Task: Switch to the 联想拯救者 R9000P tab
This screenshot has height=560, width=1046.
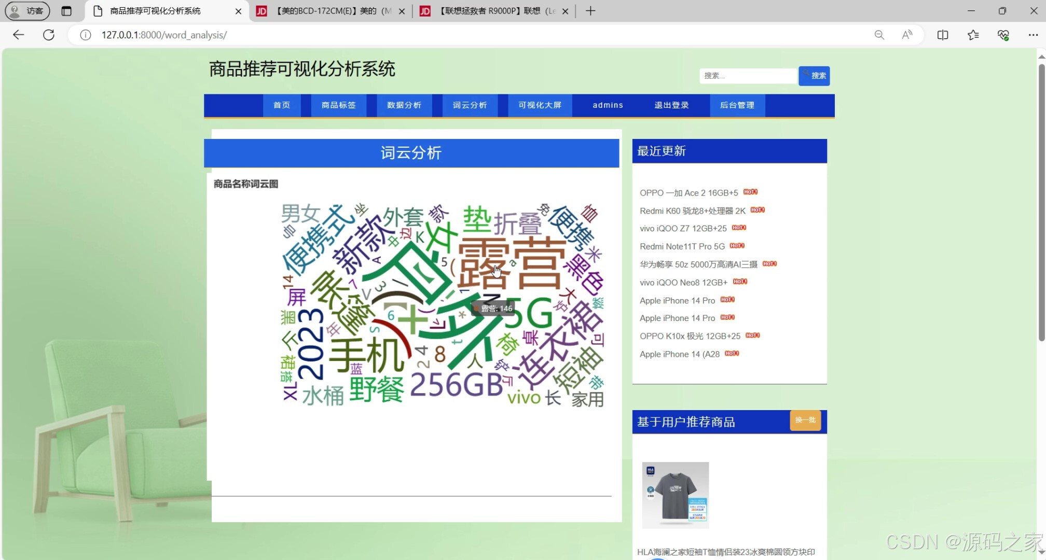Action: 494,11
